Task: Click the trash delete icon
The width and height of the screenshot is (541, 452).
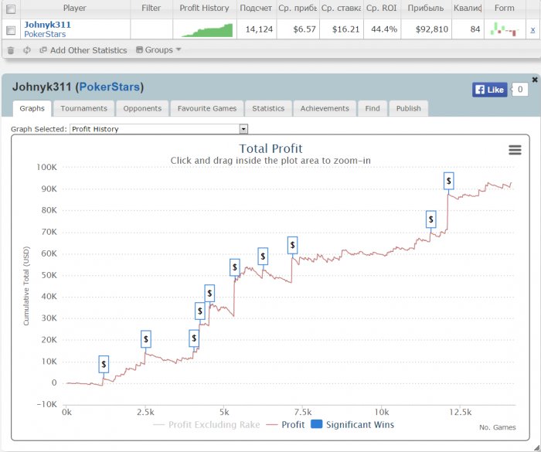Action: pos(11,50)
